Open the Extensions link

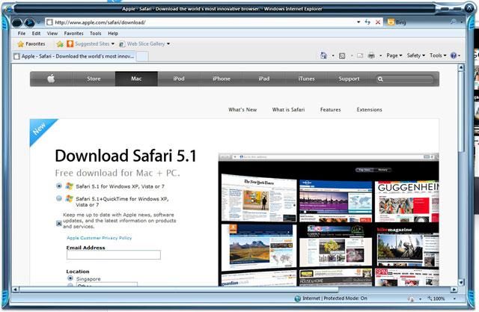coord(369,109)
